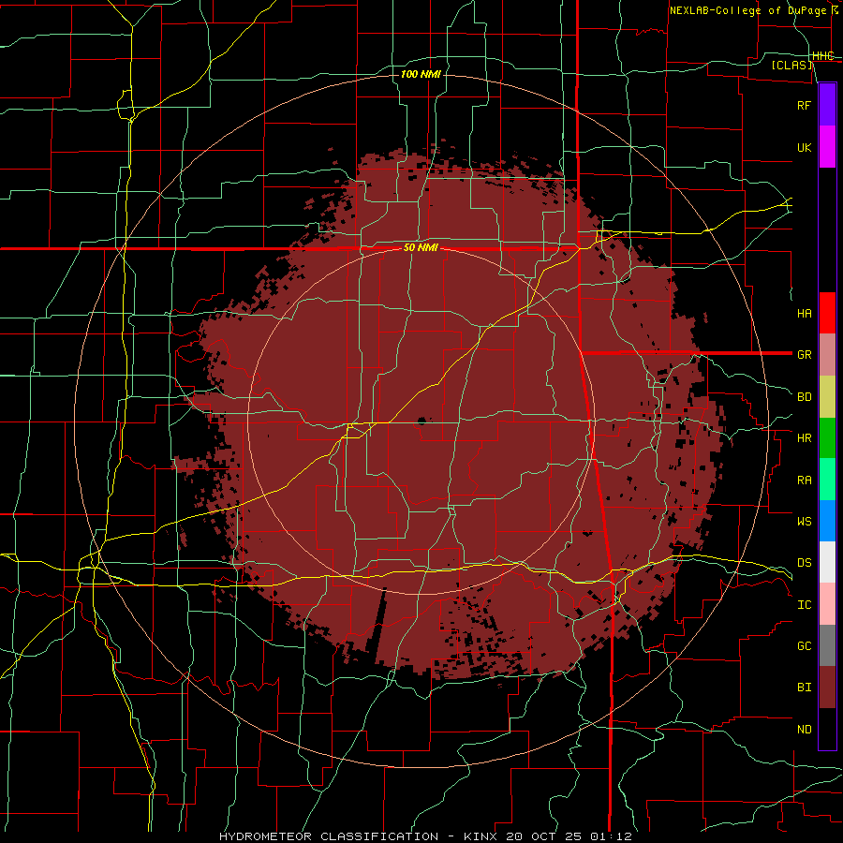Click the BI brown legend swatch
Image resolution: width=843 pixels, height=843 pixels.
827,688
